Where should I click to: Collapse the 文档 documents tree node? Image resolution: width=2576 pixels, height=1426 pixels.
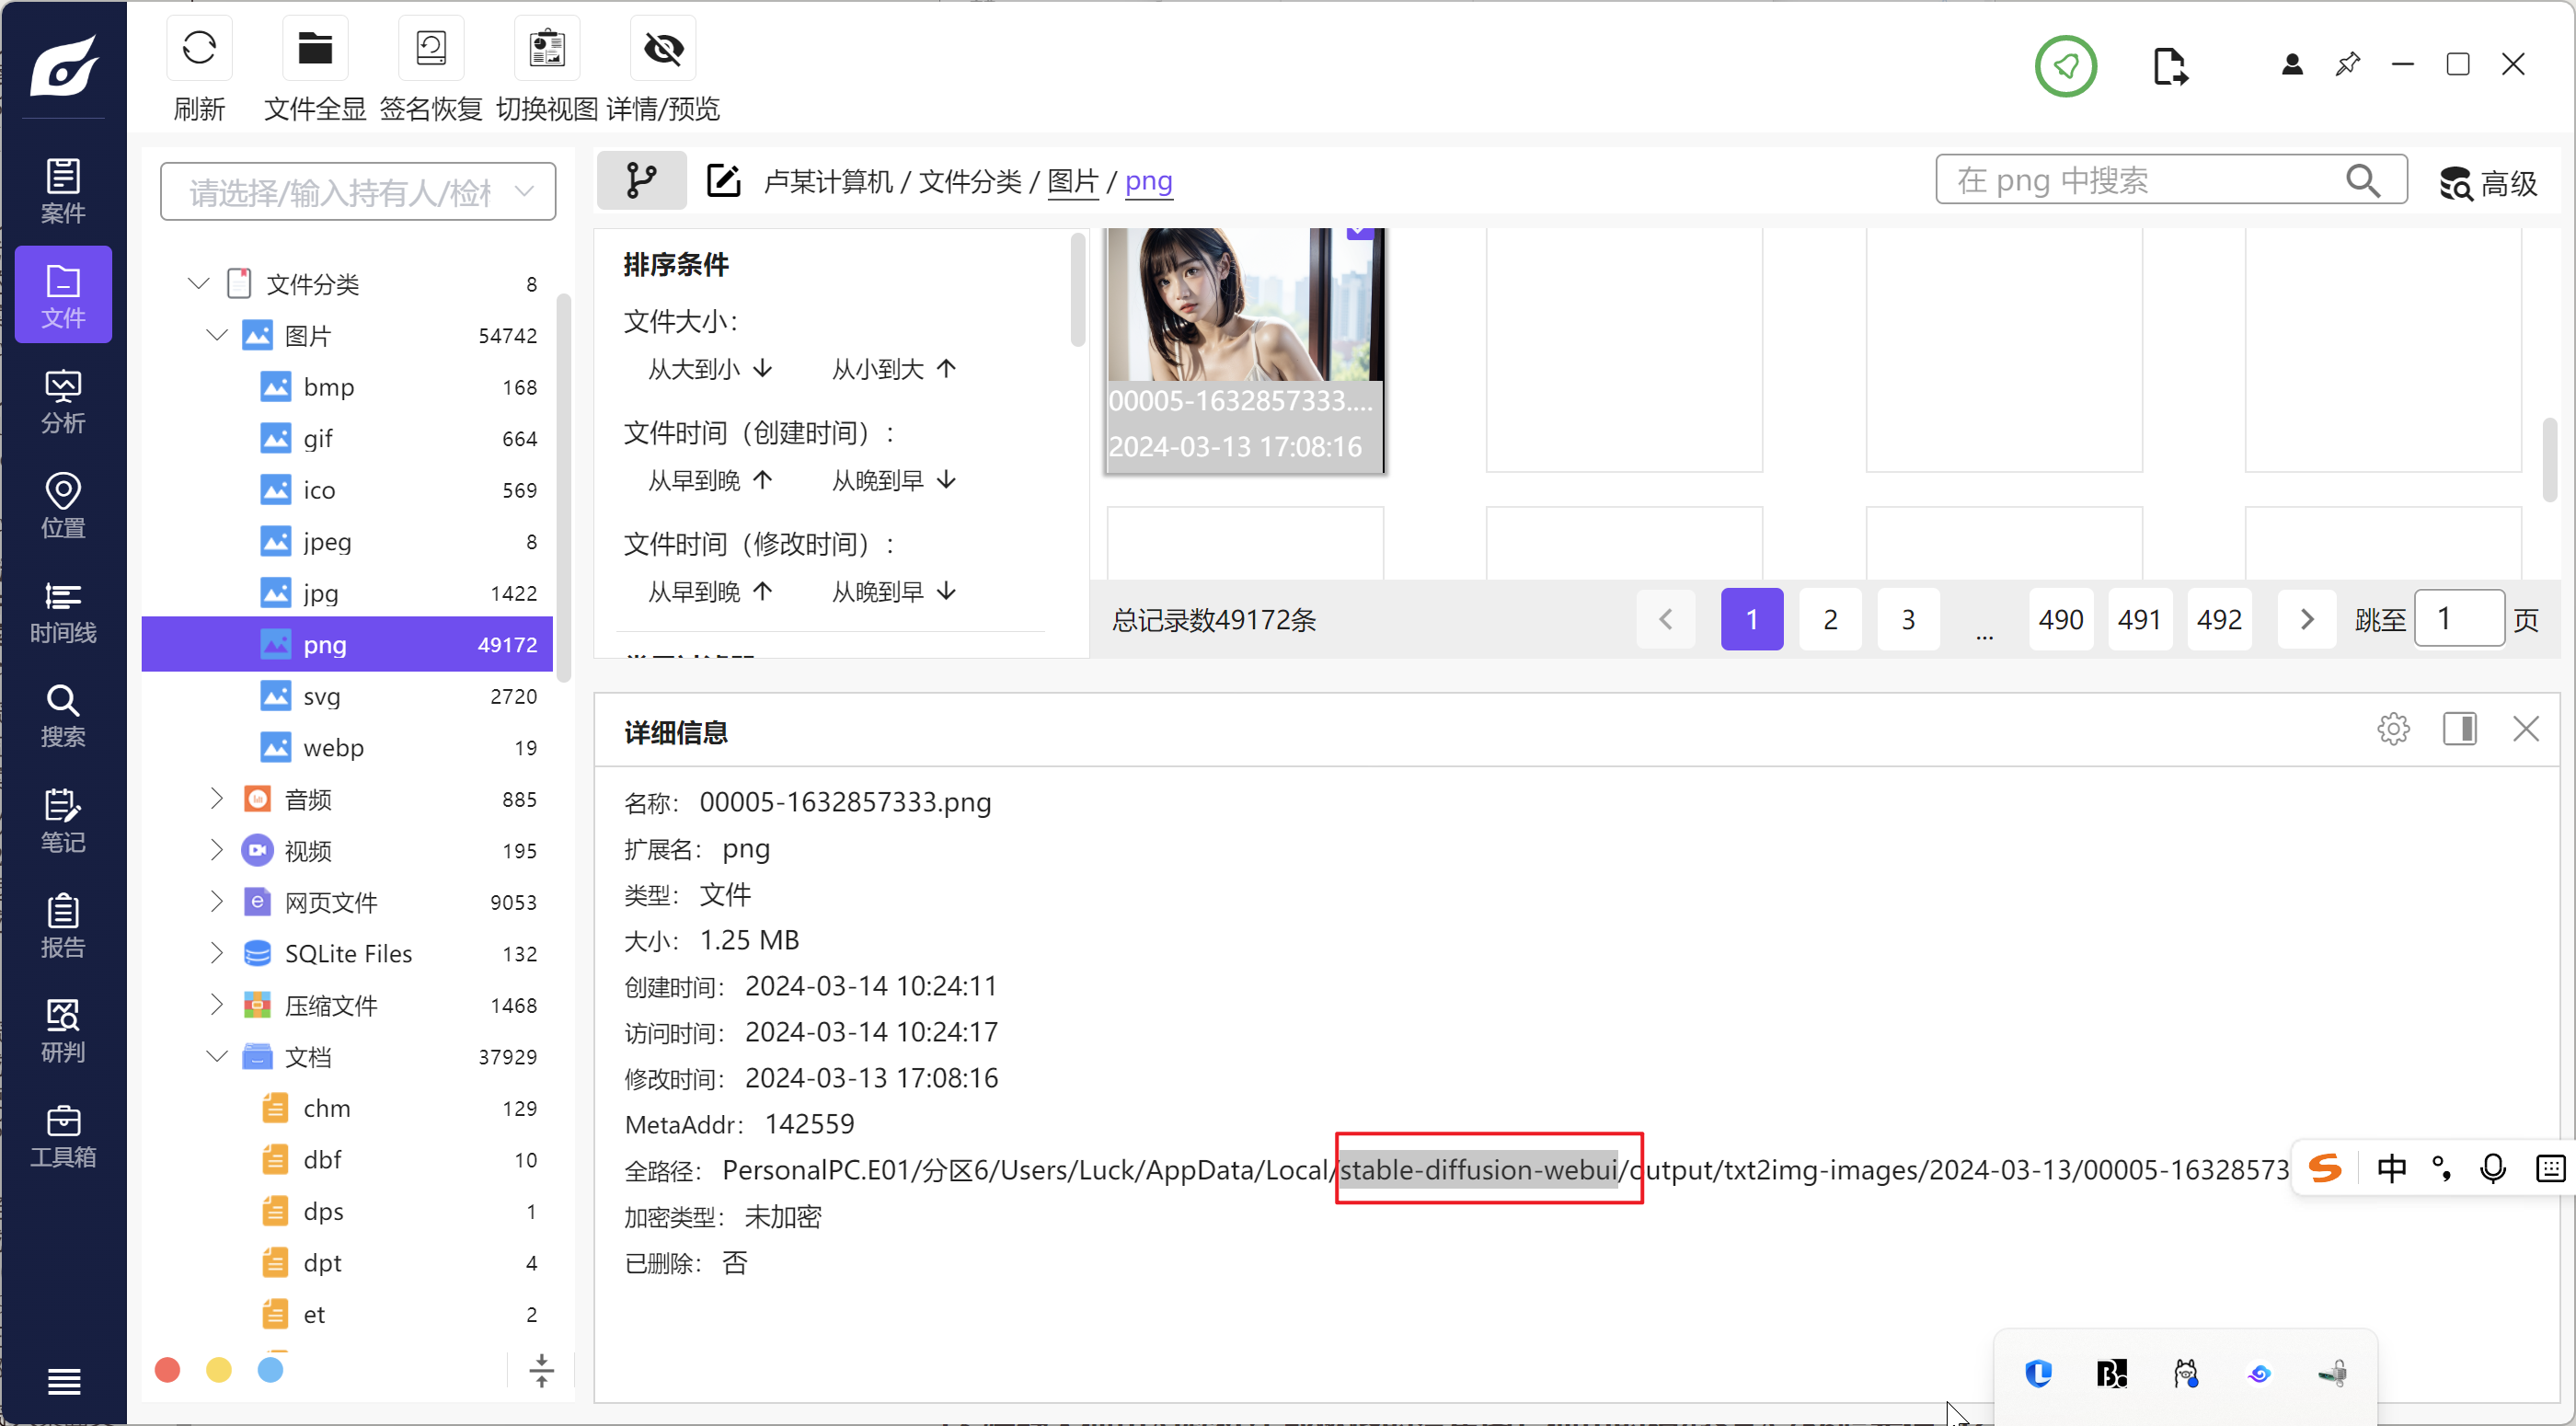[x=217, y=1056]
